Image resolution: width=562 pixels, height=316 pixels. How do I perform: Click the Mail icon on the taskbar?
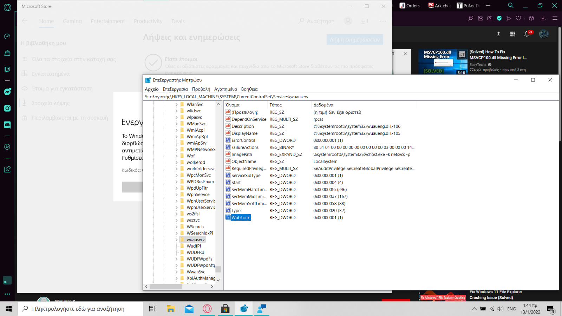(189, 309)
